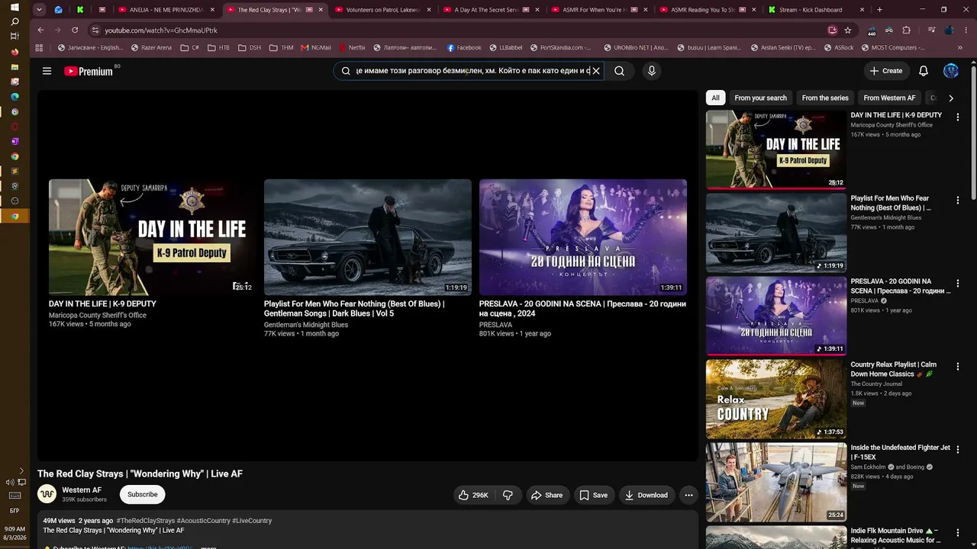The width and height of the screenshot is (977, 549).
Task: Open the YouTube guide hamburger menu
Action: (47, 71)
